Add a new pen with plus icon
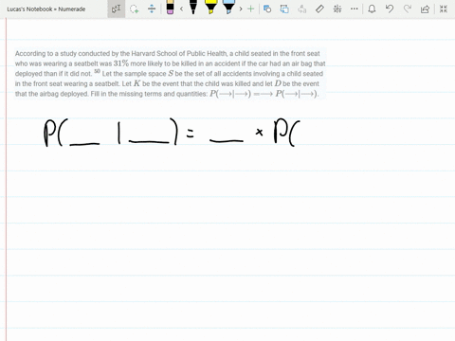Image resolution: width=455 pixels, height=341 pixels. pos(250,9)
